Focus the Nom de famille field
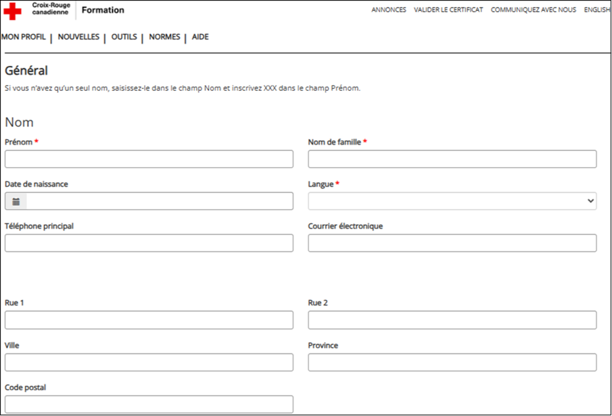Viewport: 612px width, 416px height. (x=452, y=159)
